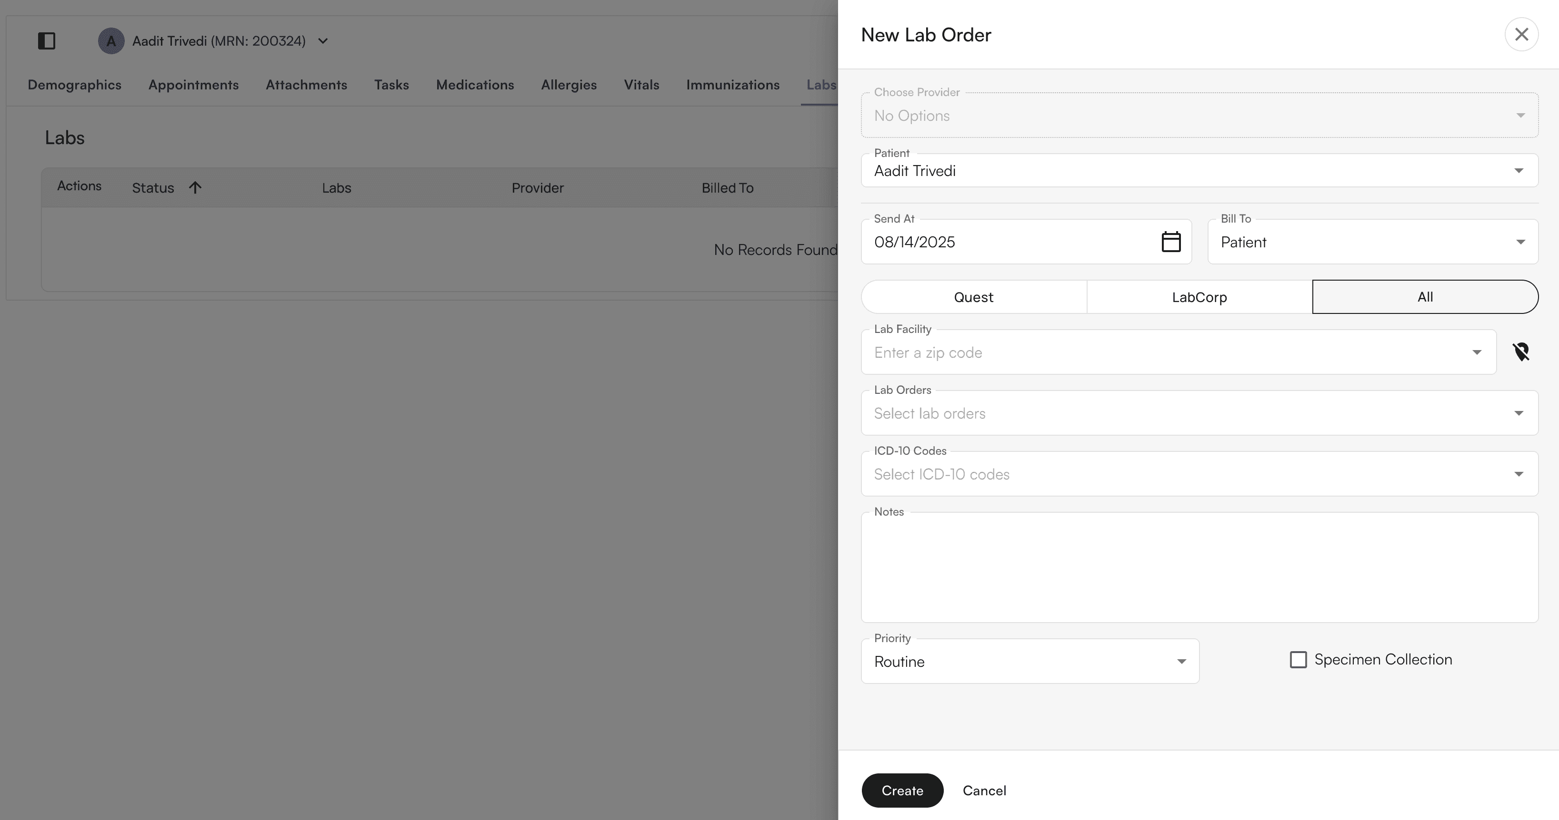Screen dimensions: 1559x820
Task: Expand the Priority Routine dropdown
Action: [x=1029, y=662]
